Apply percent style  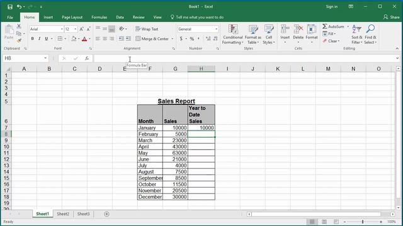coord(191,39)
